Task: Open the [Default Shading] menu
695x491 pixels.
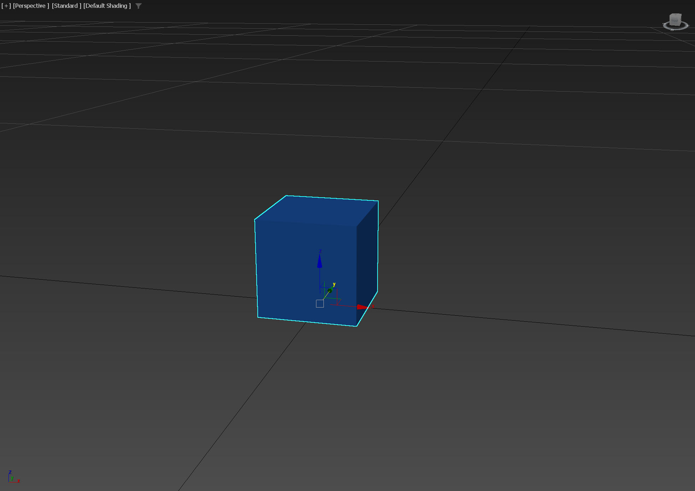Action: (107, 6)
